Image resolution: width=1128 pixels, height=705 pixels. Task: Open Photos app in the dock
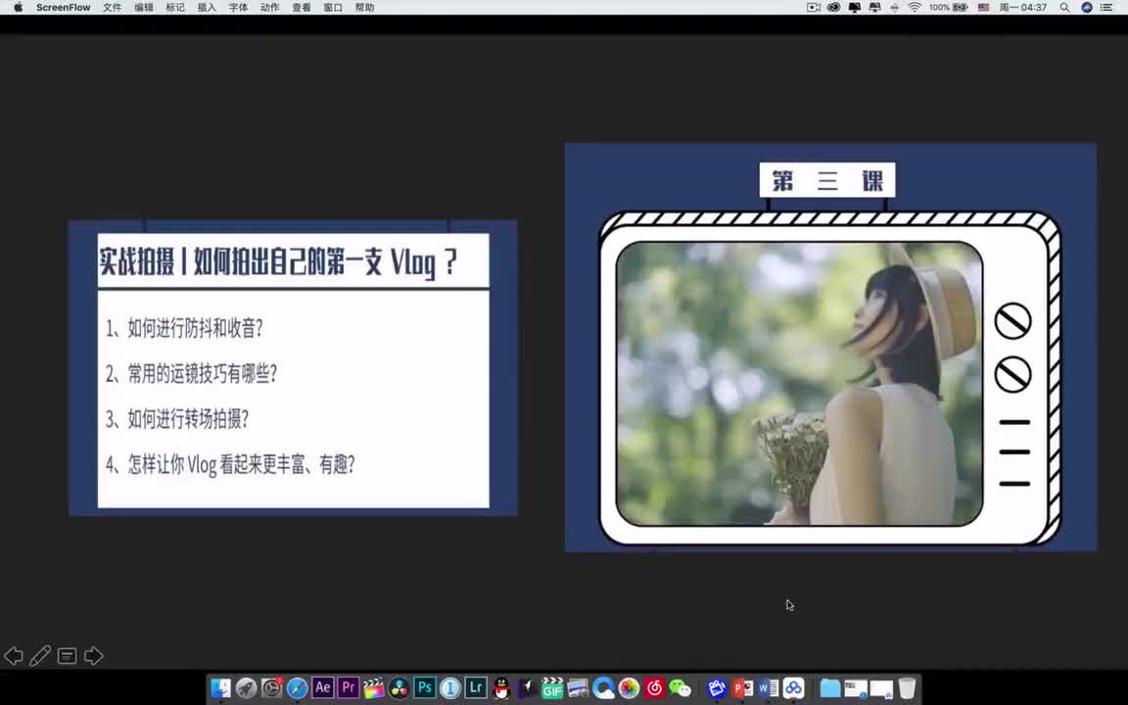point(629,688)
